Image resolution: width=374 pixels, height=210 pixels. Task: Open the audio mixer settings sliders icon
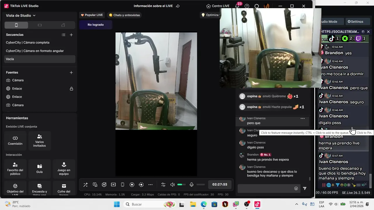point(163,185)
